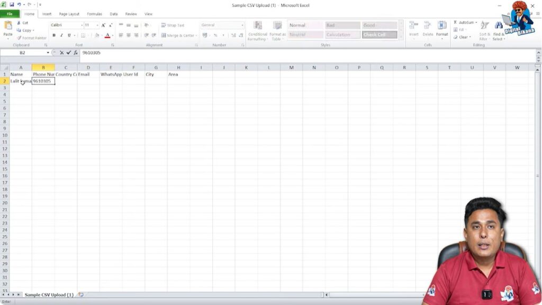
Task: Click the Fill Color bucket swatch
Action: pyautogui.click(x=97, y=35)
